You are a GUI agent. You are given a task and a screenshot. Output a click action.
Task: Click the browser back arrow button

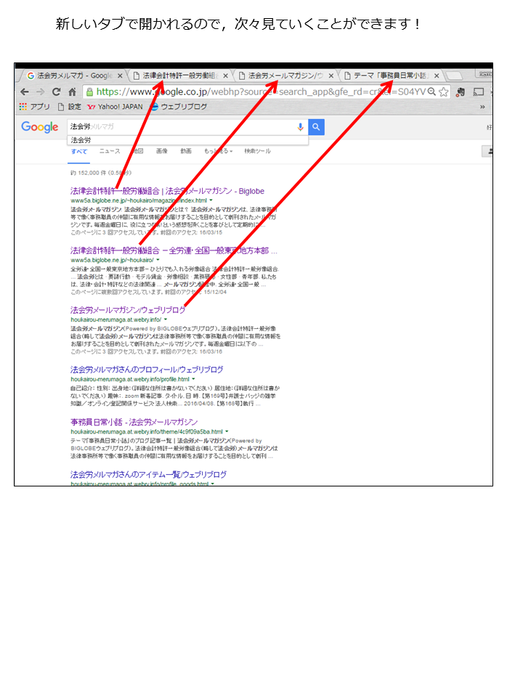click(25, 92)
